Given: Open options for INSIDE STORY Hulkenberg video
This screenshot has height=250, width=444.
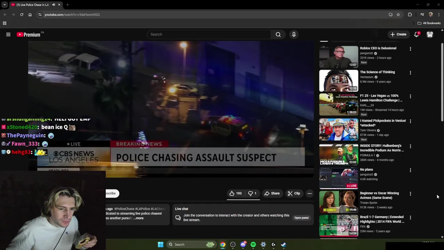Looking at the screenshot, I should coord(410,147).
